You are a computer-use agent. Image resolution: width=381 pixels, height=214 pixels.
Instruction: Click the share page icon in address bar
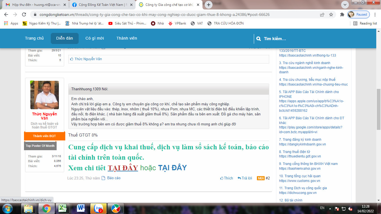pos(322,14)
